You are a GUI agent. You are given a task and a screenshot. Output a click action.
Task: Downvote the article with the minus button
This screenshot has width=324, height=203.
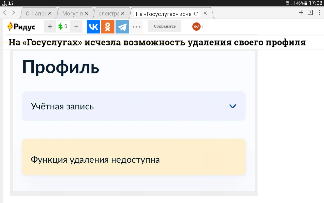76,26
